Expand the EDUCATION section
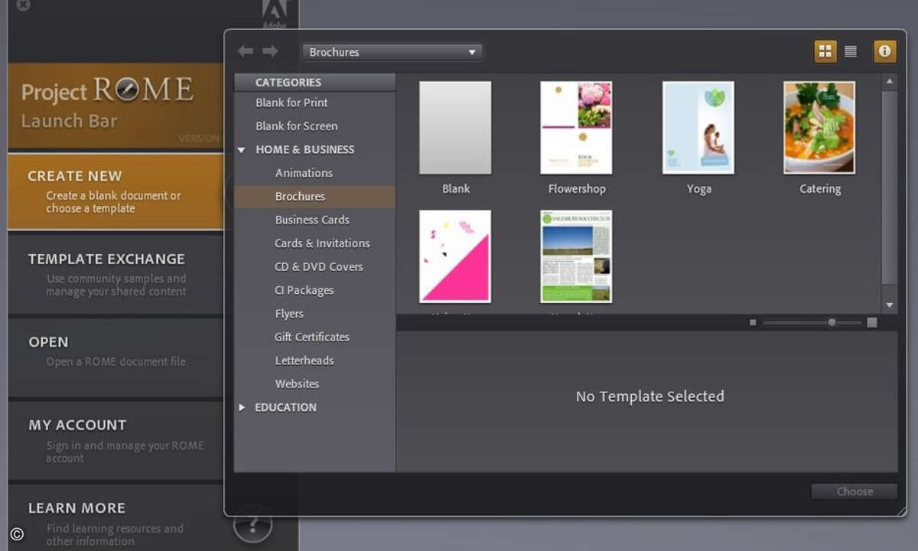 coord(242,407)
